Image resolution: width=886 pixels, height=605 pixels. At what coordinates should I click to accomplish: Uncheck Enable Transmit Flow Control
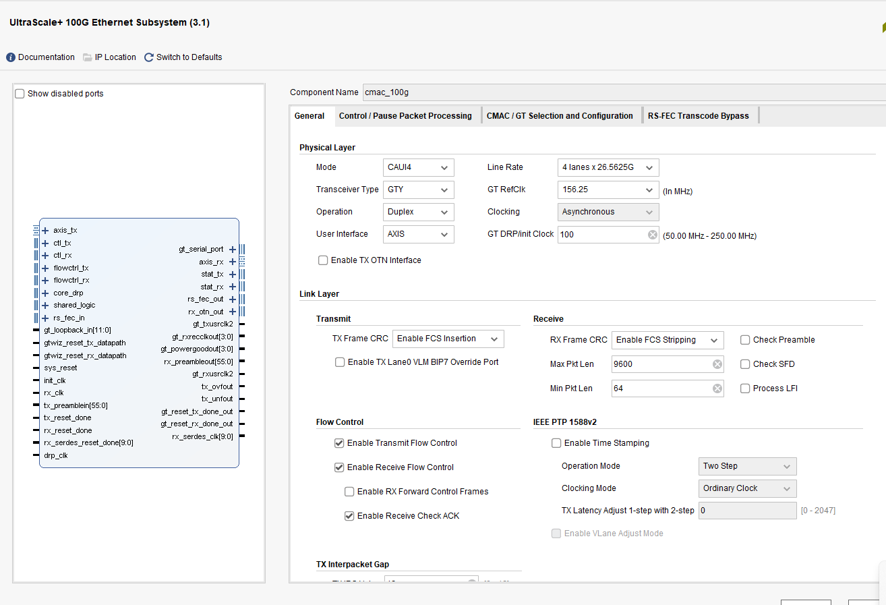tap(339, 443)
